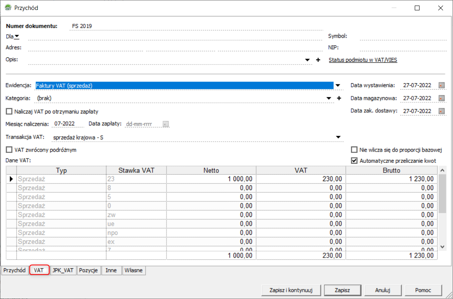Viewport: 453px width, 299px height.
Task: Close the Przychód window
Action: point(441,8)
